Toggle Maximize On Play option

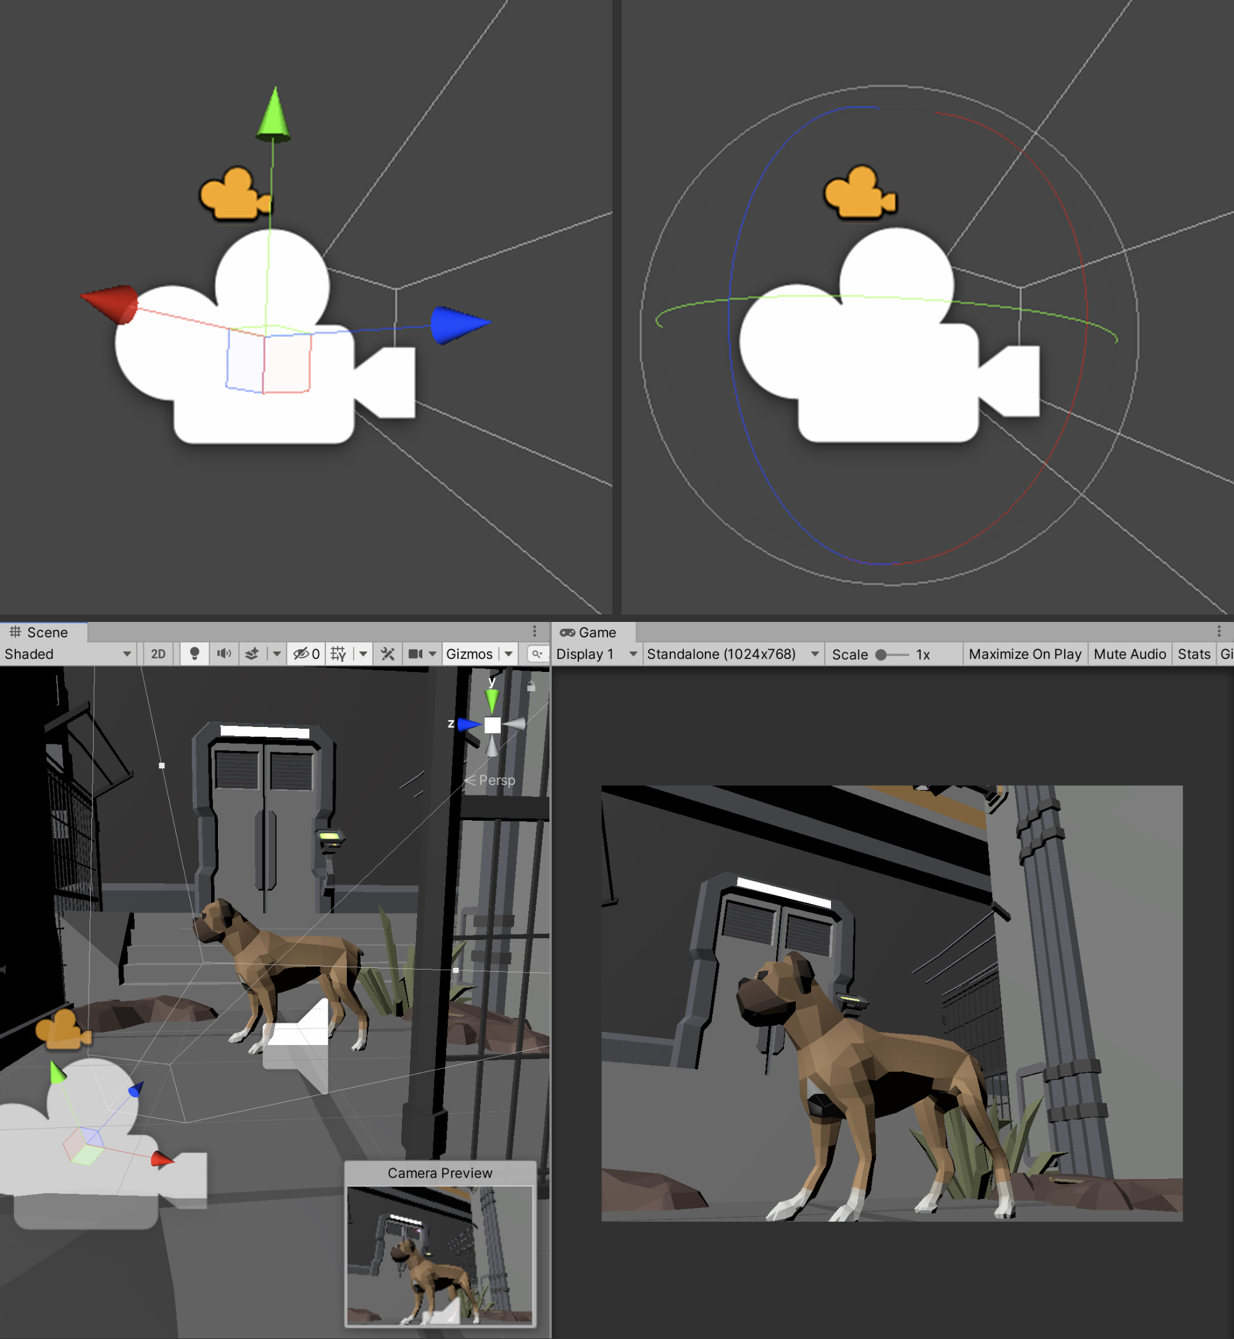click(x=1024, y=654)
